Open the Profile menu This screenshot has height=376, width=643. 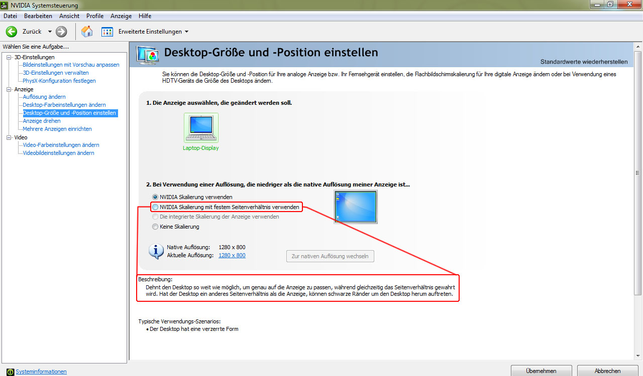[95, 16]
